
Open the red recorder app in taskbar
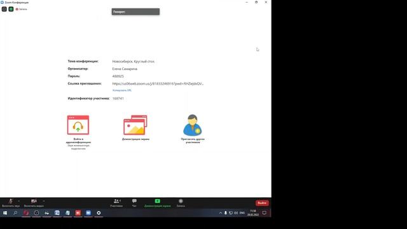(x=78, y=213)
